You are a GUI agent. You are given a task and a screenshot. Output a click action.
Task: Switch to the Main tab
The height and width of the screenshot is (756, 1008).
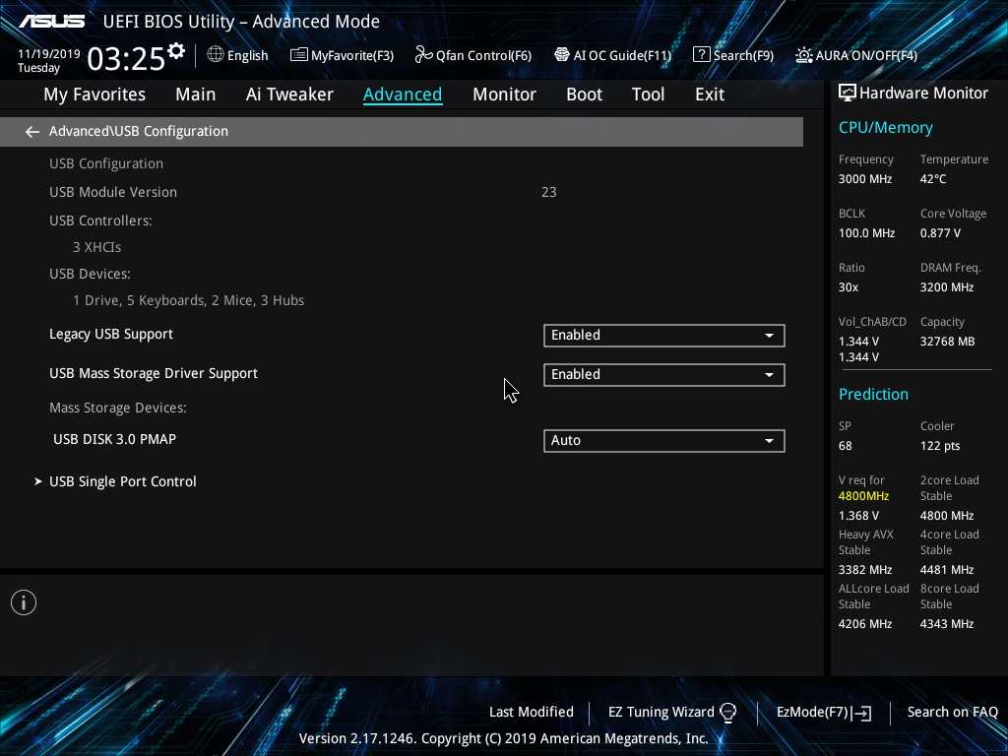pos(196,94)
